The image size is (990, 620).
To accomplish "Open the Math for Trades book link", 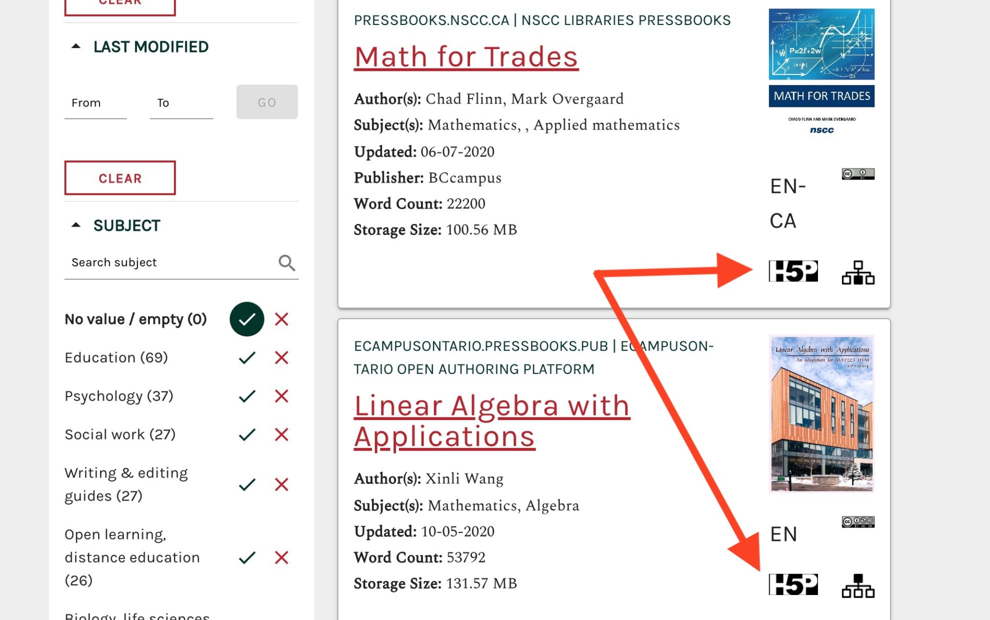I will [x=465, y=56].
